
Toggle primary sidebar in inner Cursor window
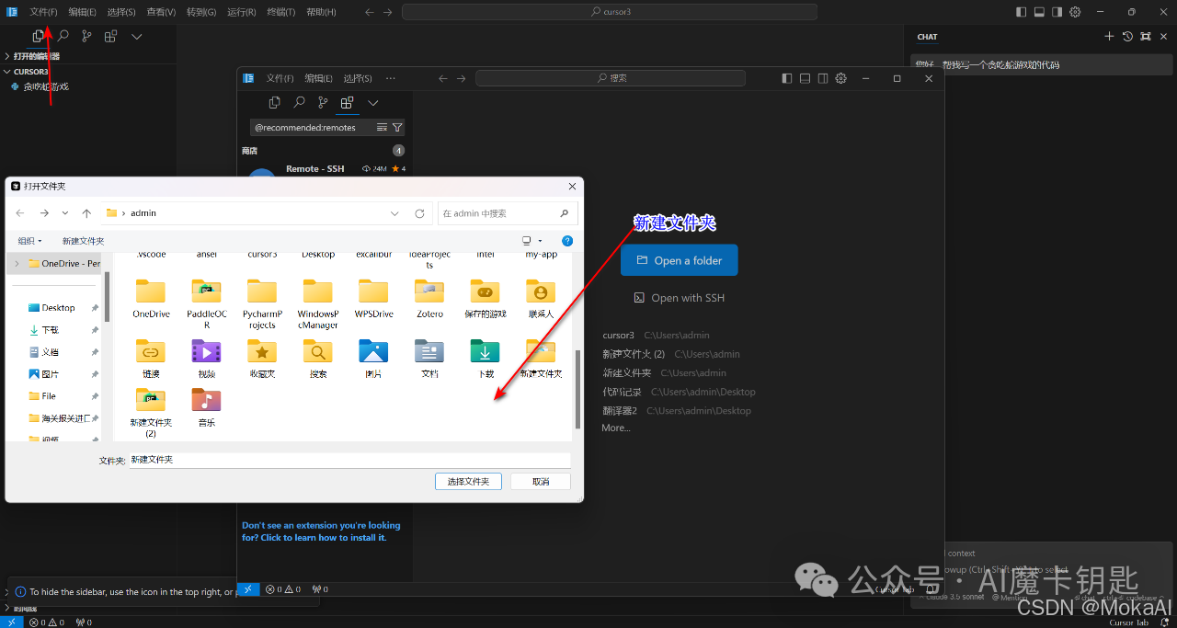(786, 78)
